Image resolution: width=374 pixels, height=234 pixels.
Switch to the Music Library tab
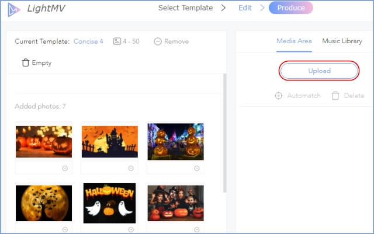point(342,41)
